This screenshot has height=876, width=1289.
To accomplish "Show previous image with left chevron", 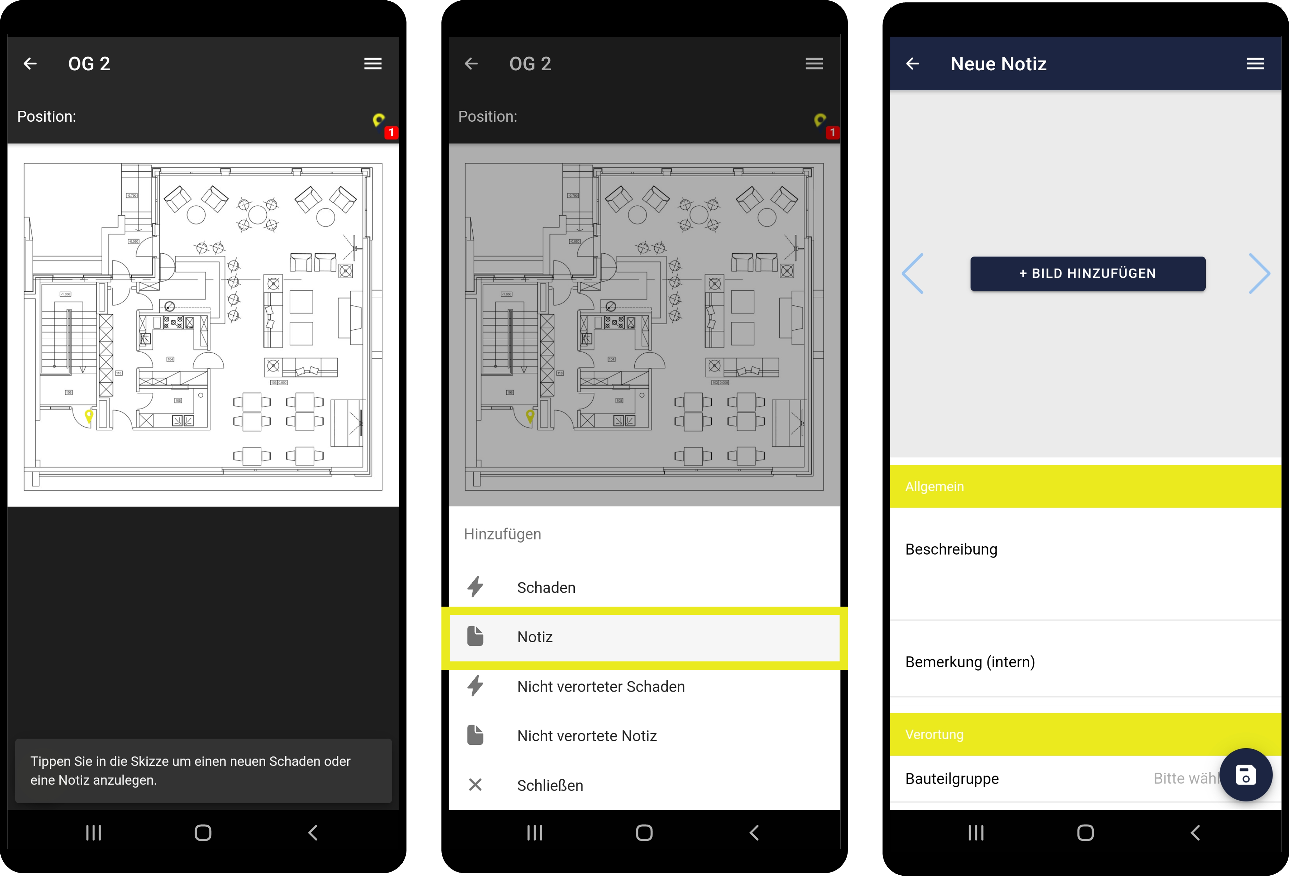I will [913, 273].
